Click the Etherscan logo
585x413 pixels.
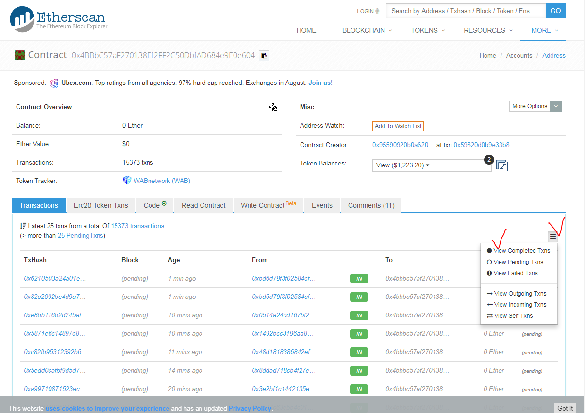click(x=59, y=18)
